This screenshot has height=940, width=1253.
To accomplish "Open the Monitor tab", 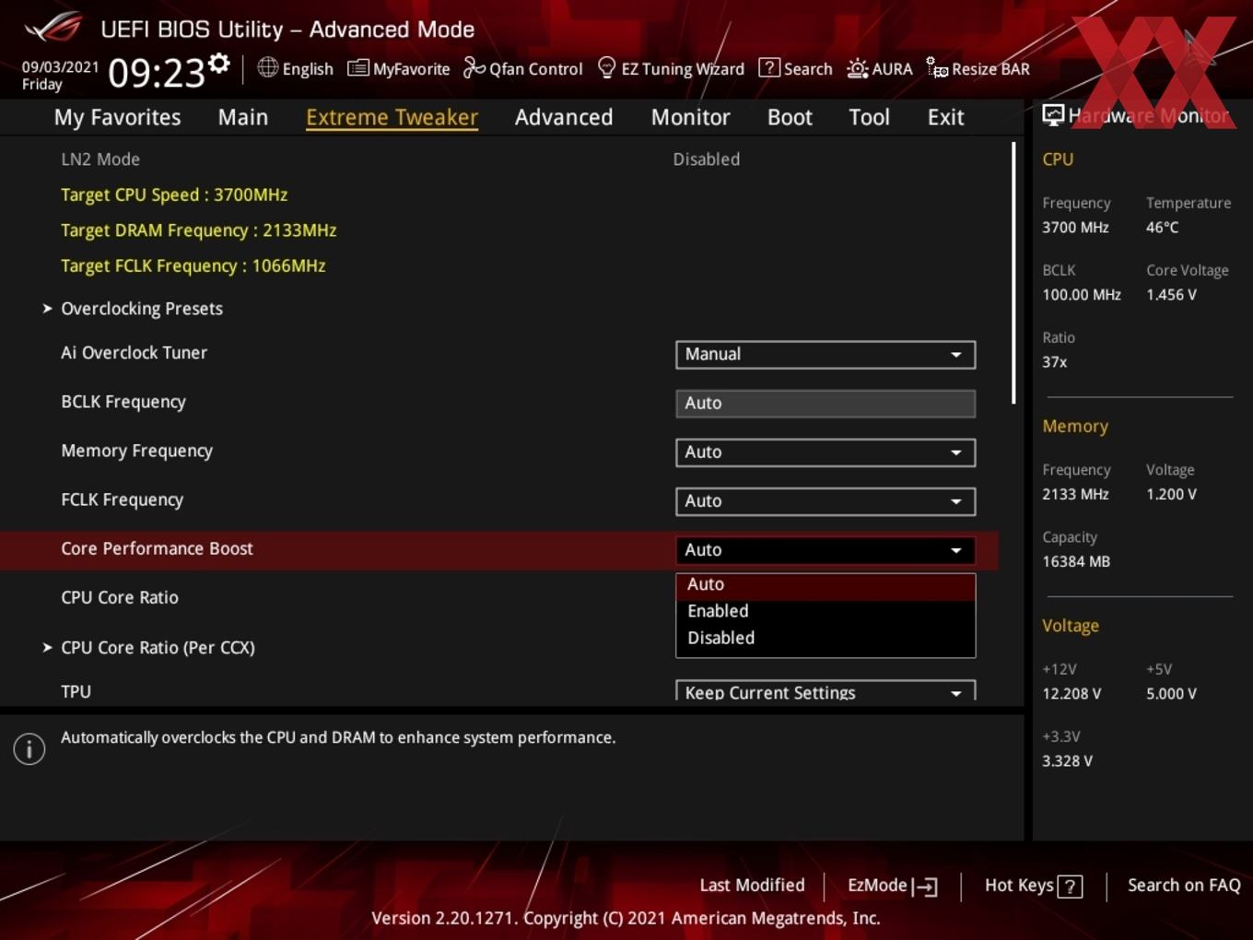I will coord(690,117).
